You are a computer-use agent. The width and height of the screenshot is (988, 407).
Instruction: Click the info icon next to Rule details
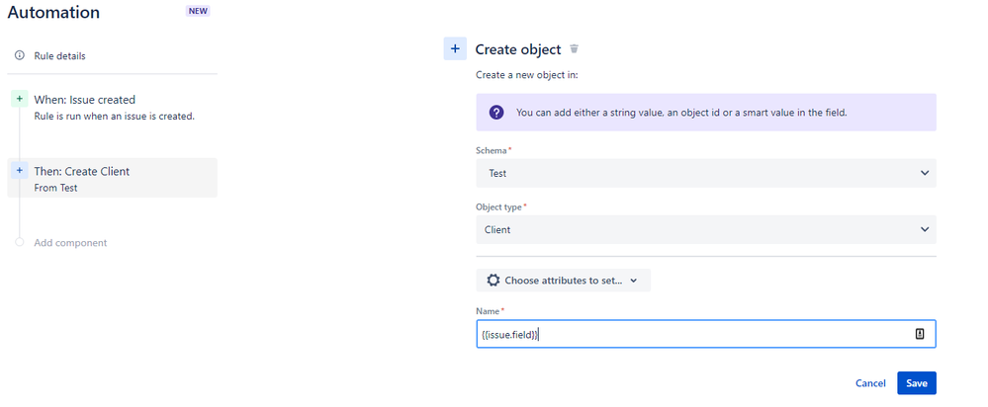click(x=20, y=55)
